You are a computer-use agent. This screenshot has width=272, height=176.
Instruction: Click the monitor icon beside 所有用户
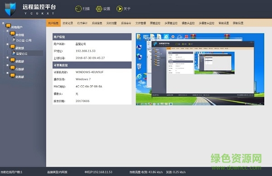[8, 26]
